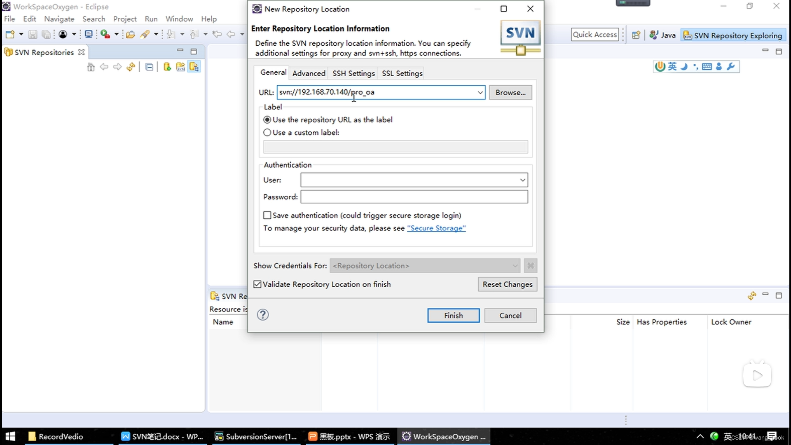Viewport: 791px width, 445px height.
Task: Switch to the Advanced tab
Action: (x=309, y=73)
